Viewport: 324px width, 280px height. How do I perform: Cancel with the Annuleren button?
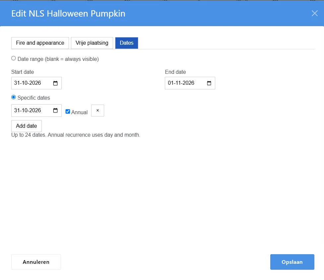pos(36,262)
